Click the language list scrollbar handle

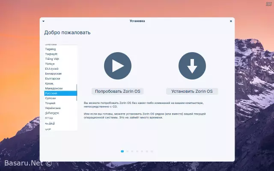(x=77, y=92)
